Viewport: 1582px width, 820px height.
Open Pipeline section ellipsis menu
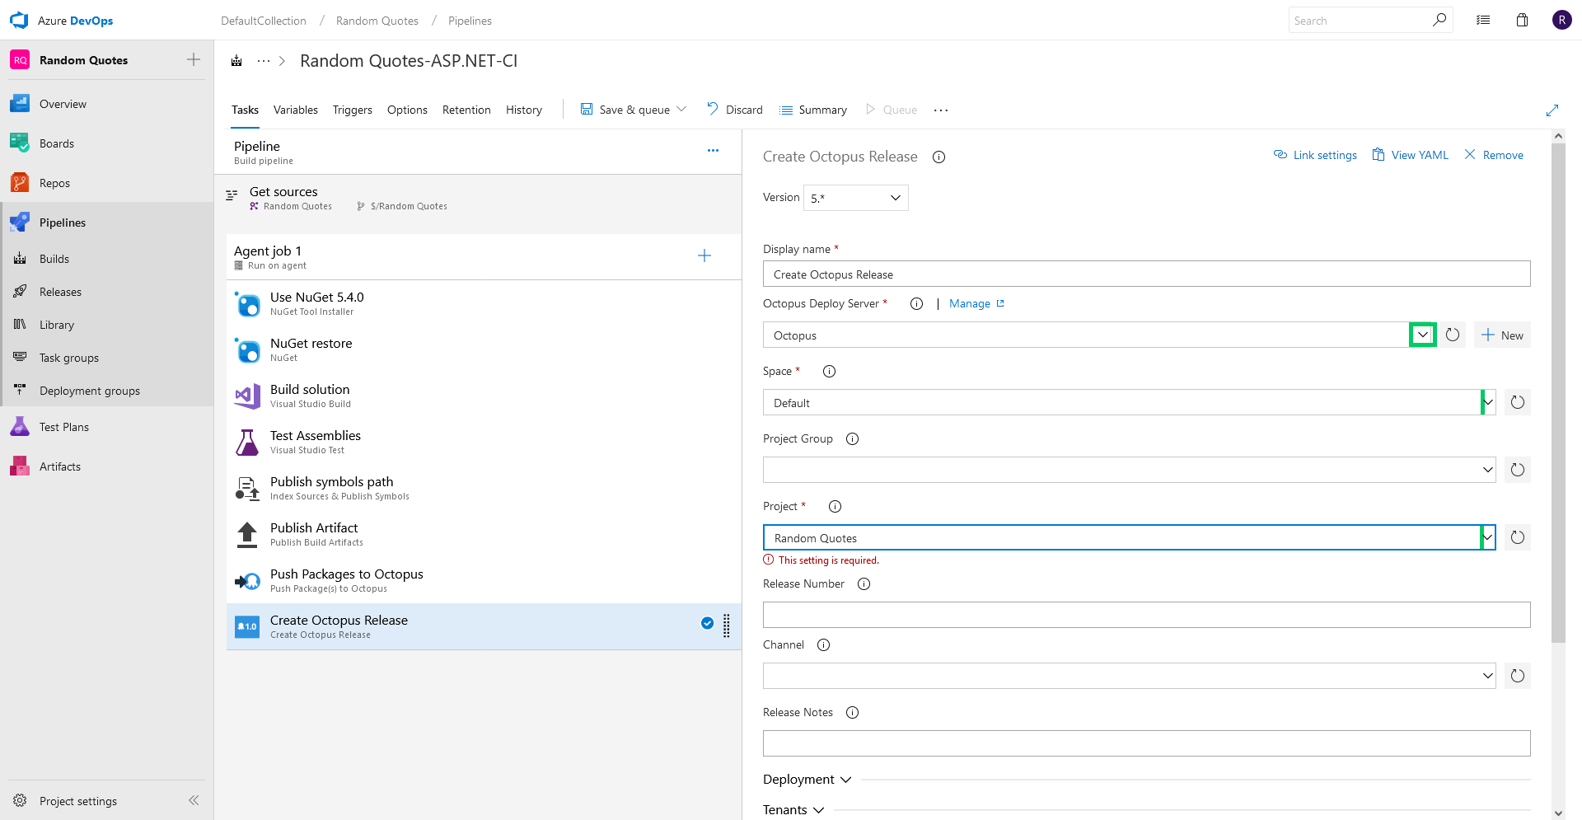point(713,151)
